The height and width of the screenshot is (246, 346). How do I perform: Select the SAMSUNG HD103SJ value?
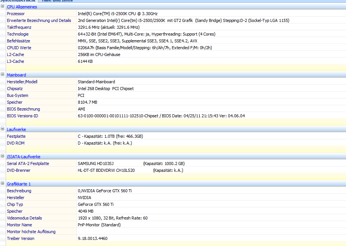coord(96,163)
